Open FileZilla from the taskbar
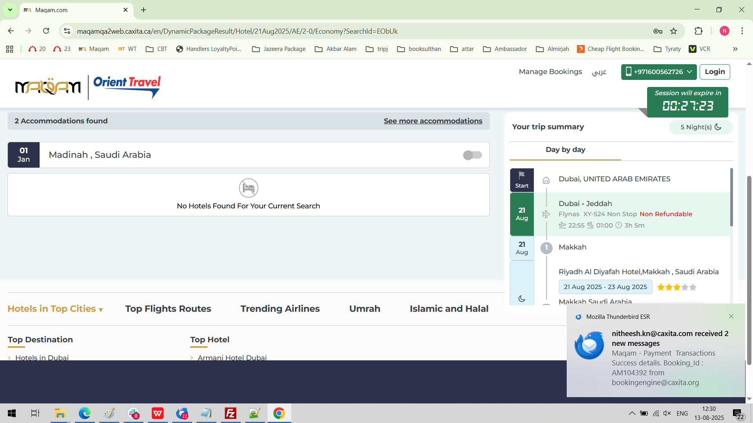 coord(230,413)
